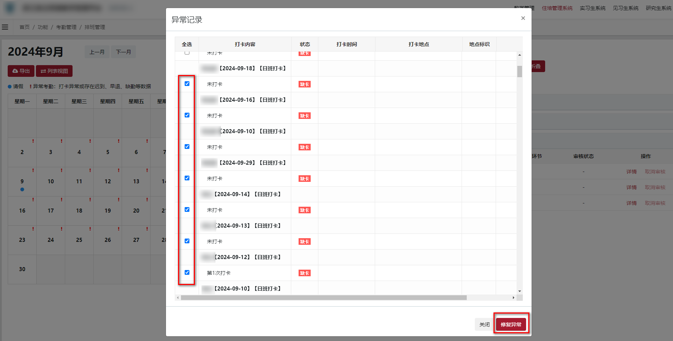Screen dimensions: 673x341
Task: Click 排班管理 in the breadcrumb
Action: (x=95, y=27)
